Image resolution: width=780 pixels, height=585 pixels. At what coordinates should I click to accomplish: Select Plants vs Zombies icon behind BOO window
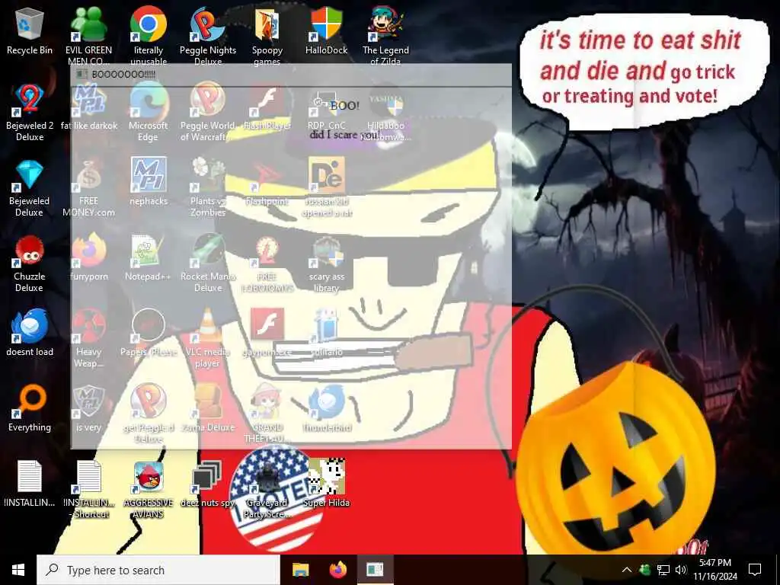pos(208,188)
